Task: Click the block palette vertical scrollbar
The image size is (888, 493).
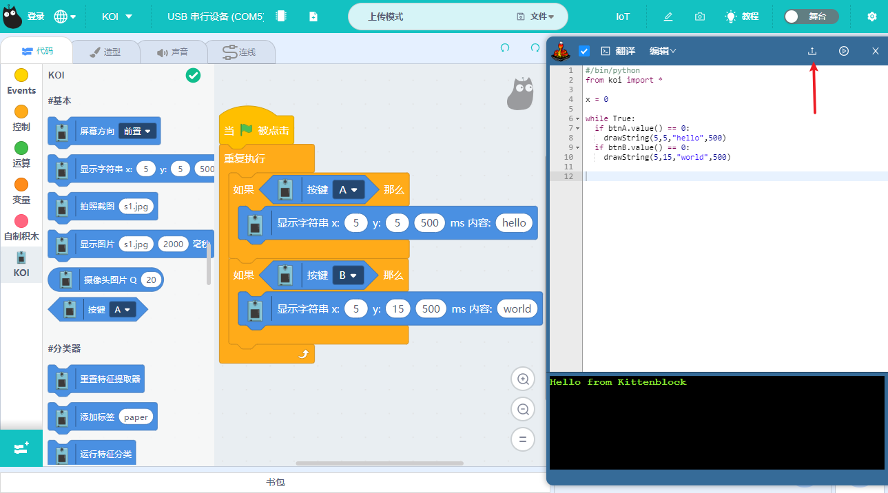Action: (209, 264)
